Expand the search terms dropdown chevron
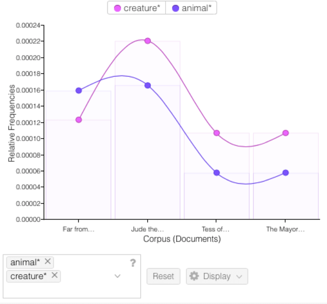 pos(118,276)
